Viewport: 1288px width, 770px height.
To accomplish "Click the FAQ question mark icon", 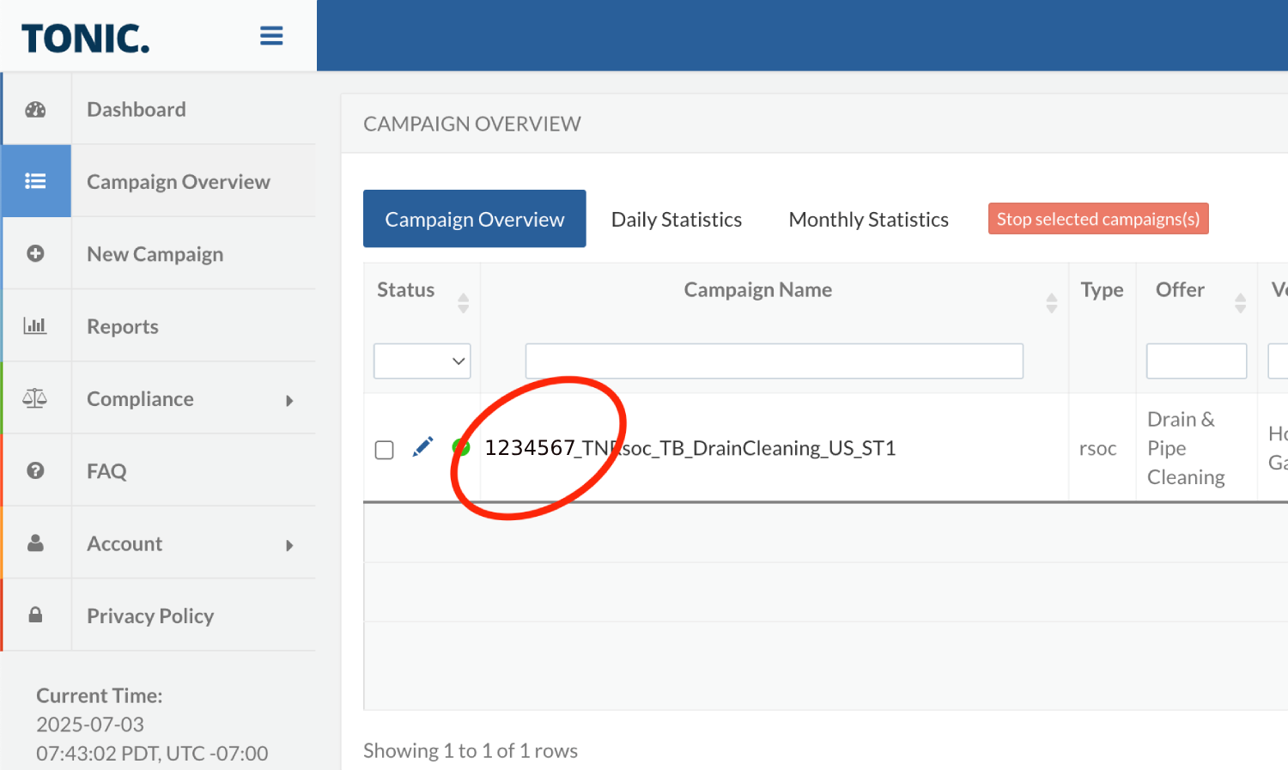I will pos(35,470).
